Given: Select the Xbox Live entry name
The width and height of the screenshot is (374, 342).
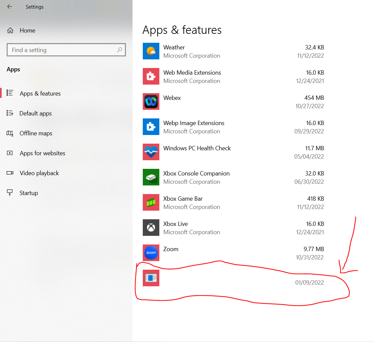Looking at the screenshot, I should [x=176, y=224].
